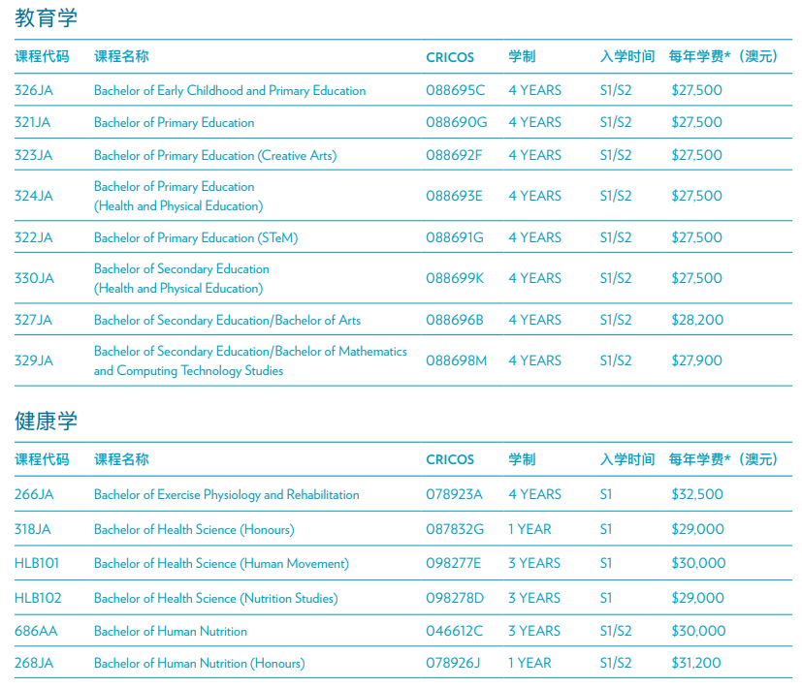Viewport: 802px width, 688px height.
Task: Click CRICOS code 088691G
Action: click(x=455, y=237)
